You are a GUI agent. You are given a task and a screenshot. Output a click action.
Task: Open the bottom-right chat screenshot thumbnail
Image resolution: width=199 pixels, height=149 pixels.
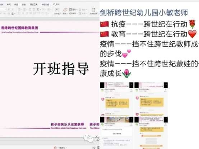coord(151,133)
